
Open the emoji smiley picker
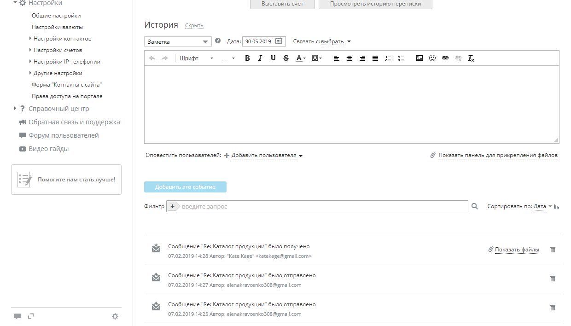tap(432, 58)
